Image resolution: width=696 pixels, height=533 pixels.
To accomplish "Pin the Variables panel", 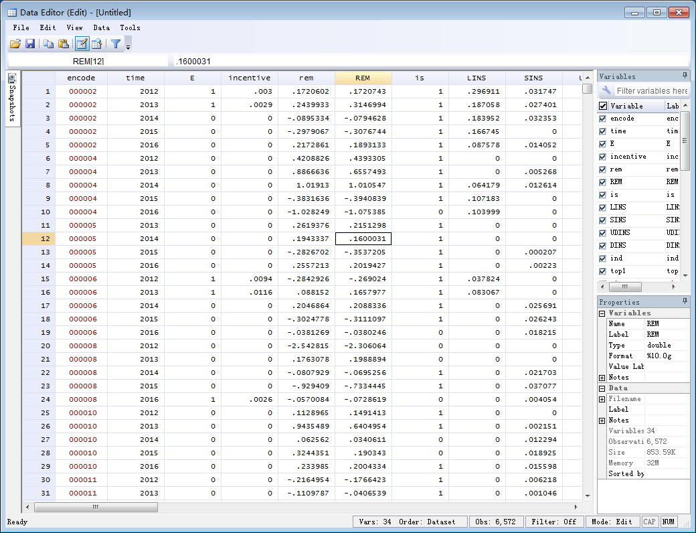I will [x=685, y=76].
